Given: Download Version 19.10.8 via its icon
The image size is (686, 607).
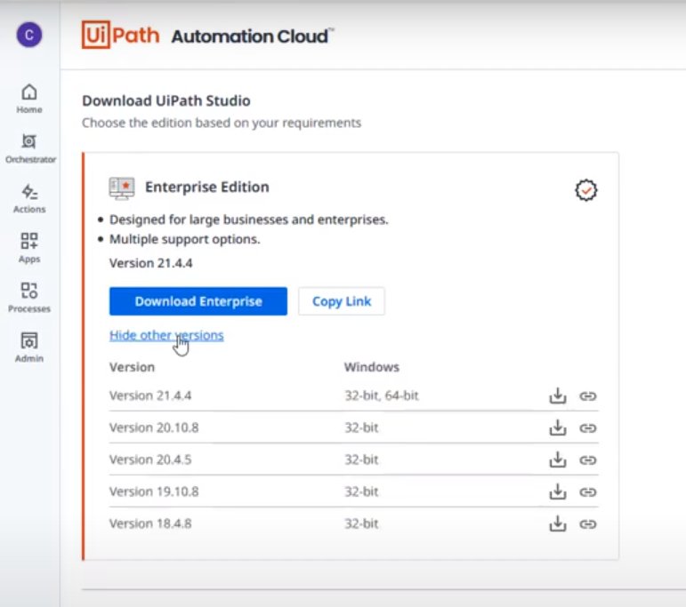Looking at the screenshot, I should coord(558,491).
